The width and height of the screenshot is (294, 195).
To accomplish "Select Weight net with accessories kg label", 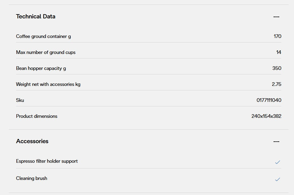I will pyautogui.click(x=48, y=84).
